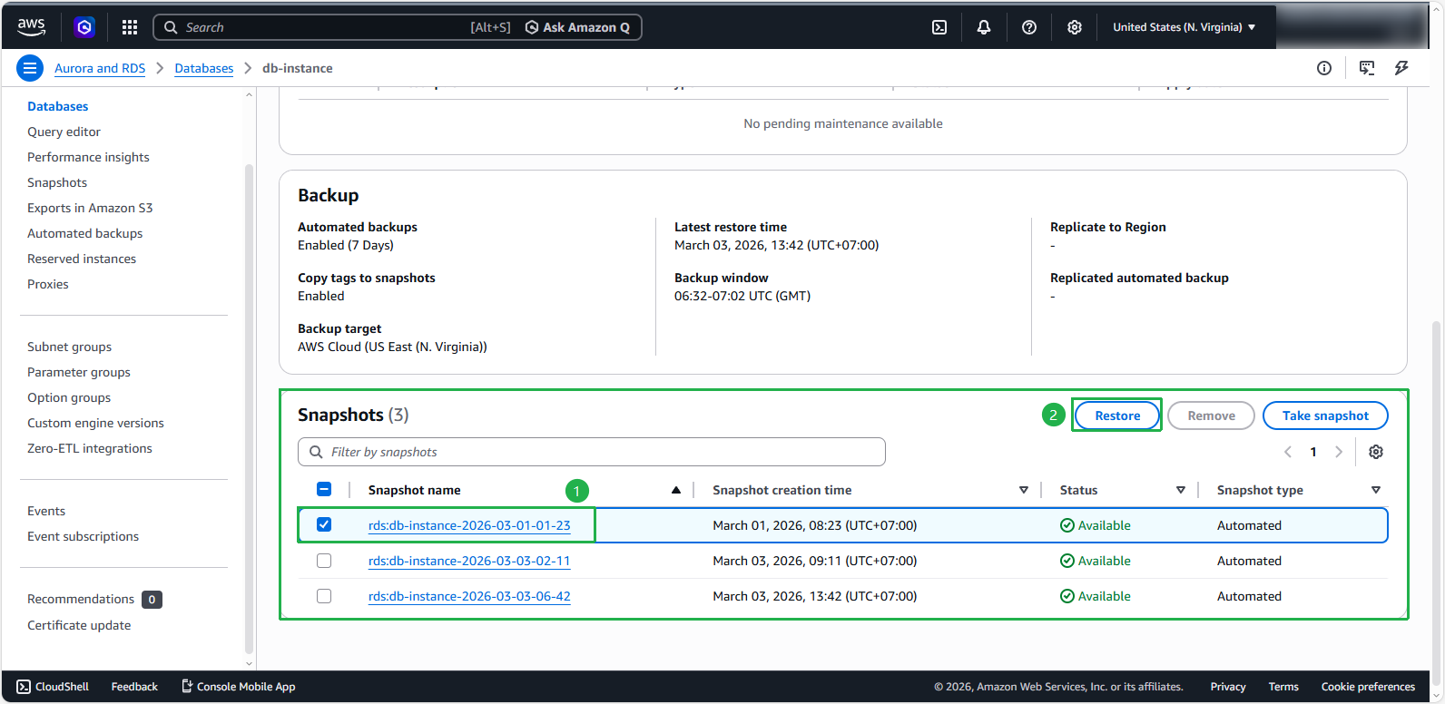Open snapshot link rds:db-instance-2026-03-03-02-11

[469, 561]
